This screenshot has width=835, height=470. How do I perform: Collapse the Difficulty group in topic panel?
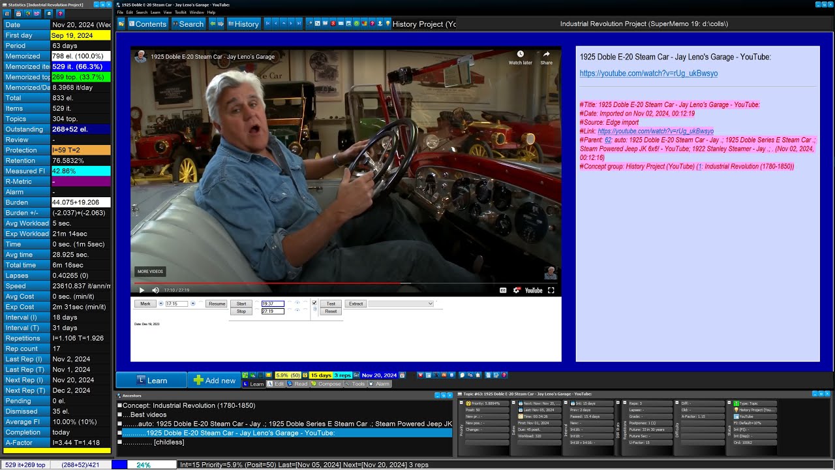(x=676, y=403)
